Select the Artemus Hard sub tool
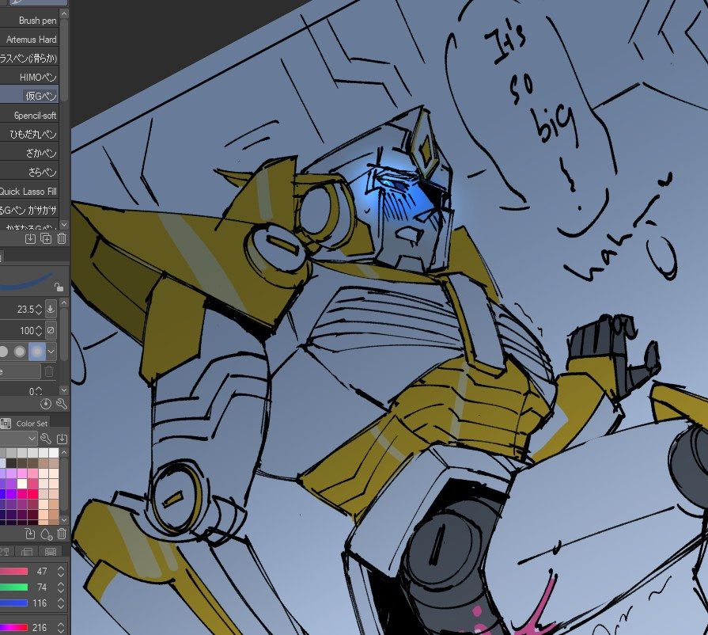Screen dimensions: 708x635 point(29,40)
